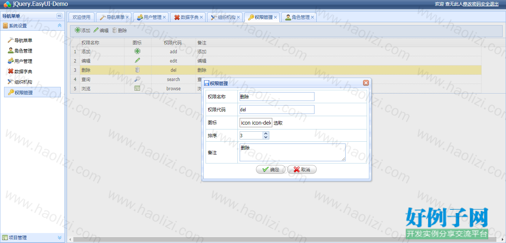Click the red X icon beside sidebar 数据字典
The height and width of the screenshot is (243, 506).
(11, 71)
